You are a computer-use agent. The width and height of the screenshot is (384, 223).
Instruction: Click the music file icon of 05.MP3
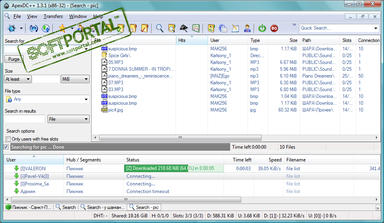(x=104, y=62)
